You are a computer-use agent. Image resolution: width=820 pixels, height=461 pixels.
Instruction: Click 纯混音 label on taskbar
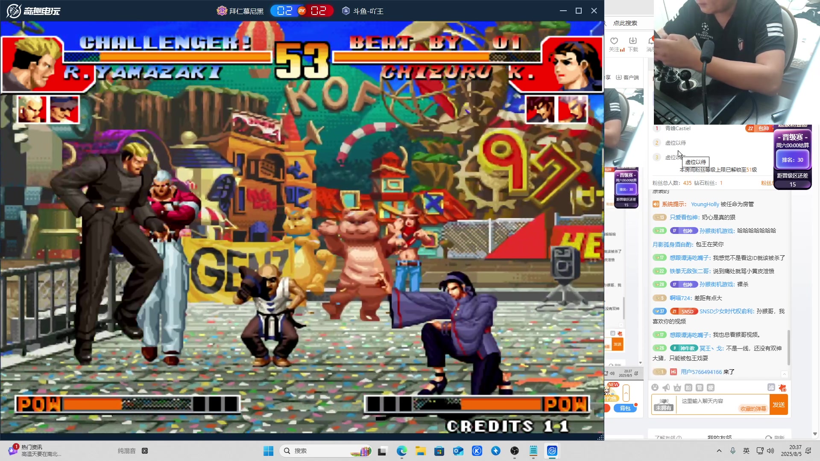click(x=126, y=451)
